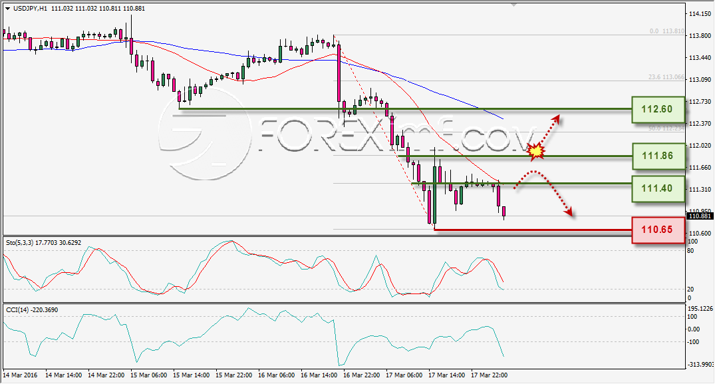
Task: Click the 17 Mar 14:00 time label
Action: [447, 375]
